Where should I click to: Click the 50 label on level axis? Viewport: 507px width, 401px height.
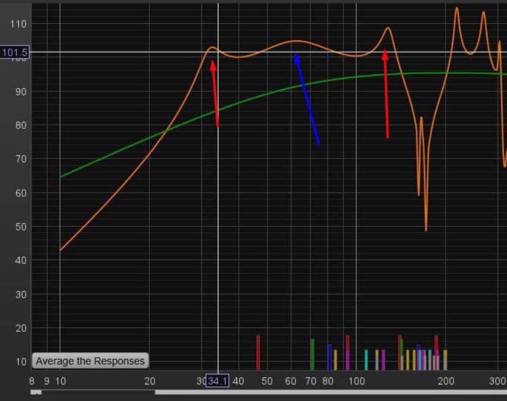(21, 227)
